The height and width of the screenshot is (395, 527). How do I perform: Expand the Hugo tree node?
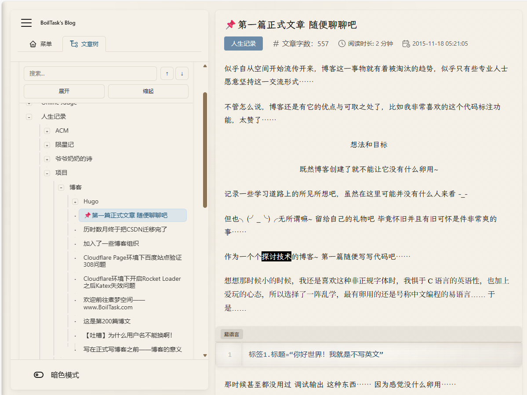click(74, 201)
